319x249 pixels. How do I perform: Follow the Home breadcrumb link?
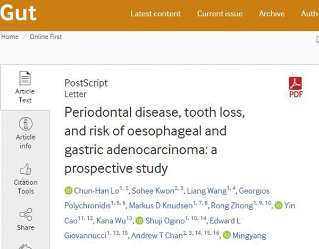tap(10, 37)
